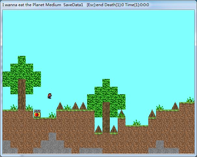Image resolution: width=197 pixels, height=157 pixels.
Task: Click the window title "I wanna eat the Planet Medium"
Action: (32, 5)
